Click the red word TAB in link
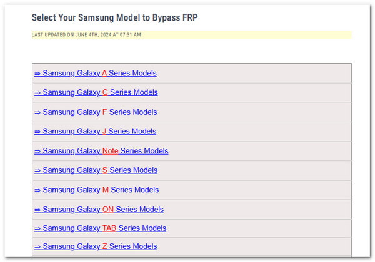Image resolution: width=375 pixels, height=262 pixels. pos(109,228)
